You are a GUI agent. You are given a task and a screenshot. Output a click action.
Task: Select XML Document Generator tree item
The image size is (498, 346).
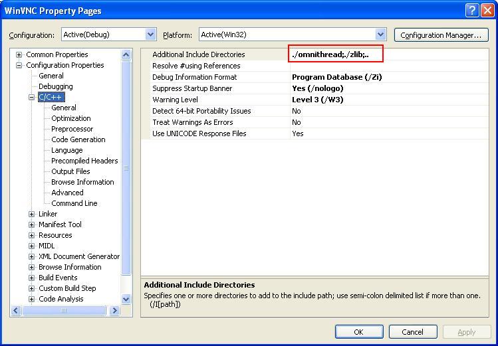coord(79,256)
